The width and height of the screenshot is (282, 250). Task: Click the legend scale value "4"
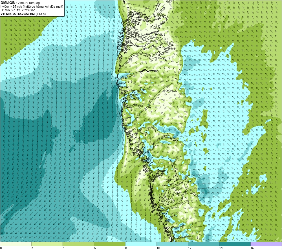pos(63,248)
